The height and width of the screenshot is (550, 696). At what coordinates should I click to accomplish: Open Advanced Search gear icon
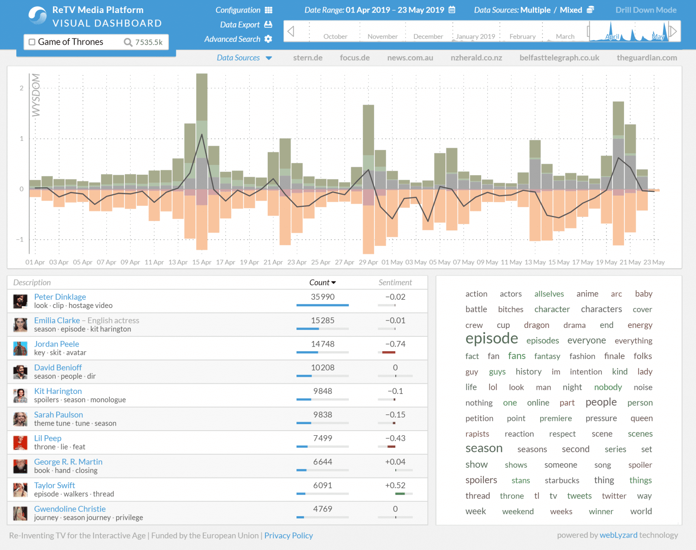[x=268, y=39]
